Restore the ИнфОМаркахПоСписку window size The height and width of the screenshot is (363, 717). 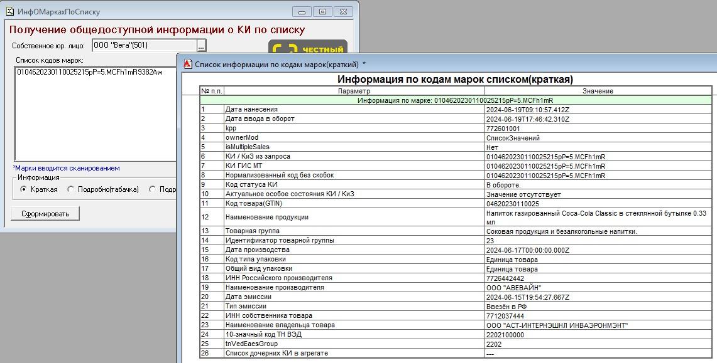[322, 11]
